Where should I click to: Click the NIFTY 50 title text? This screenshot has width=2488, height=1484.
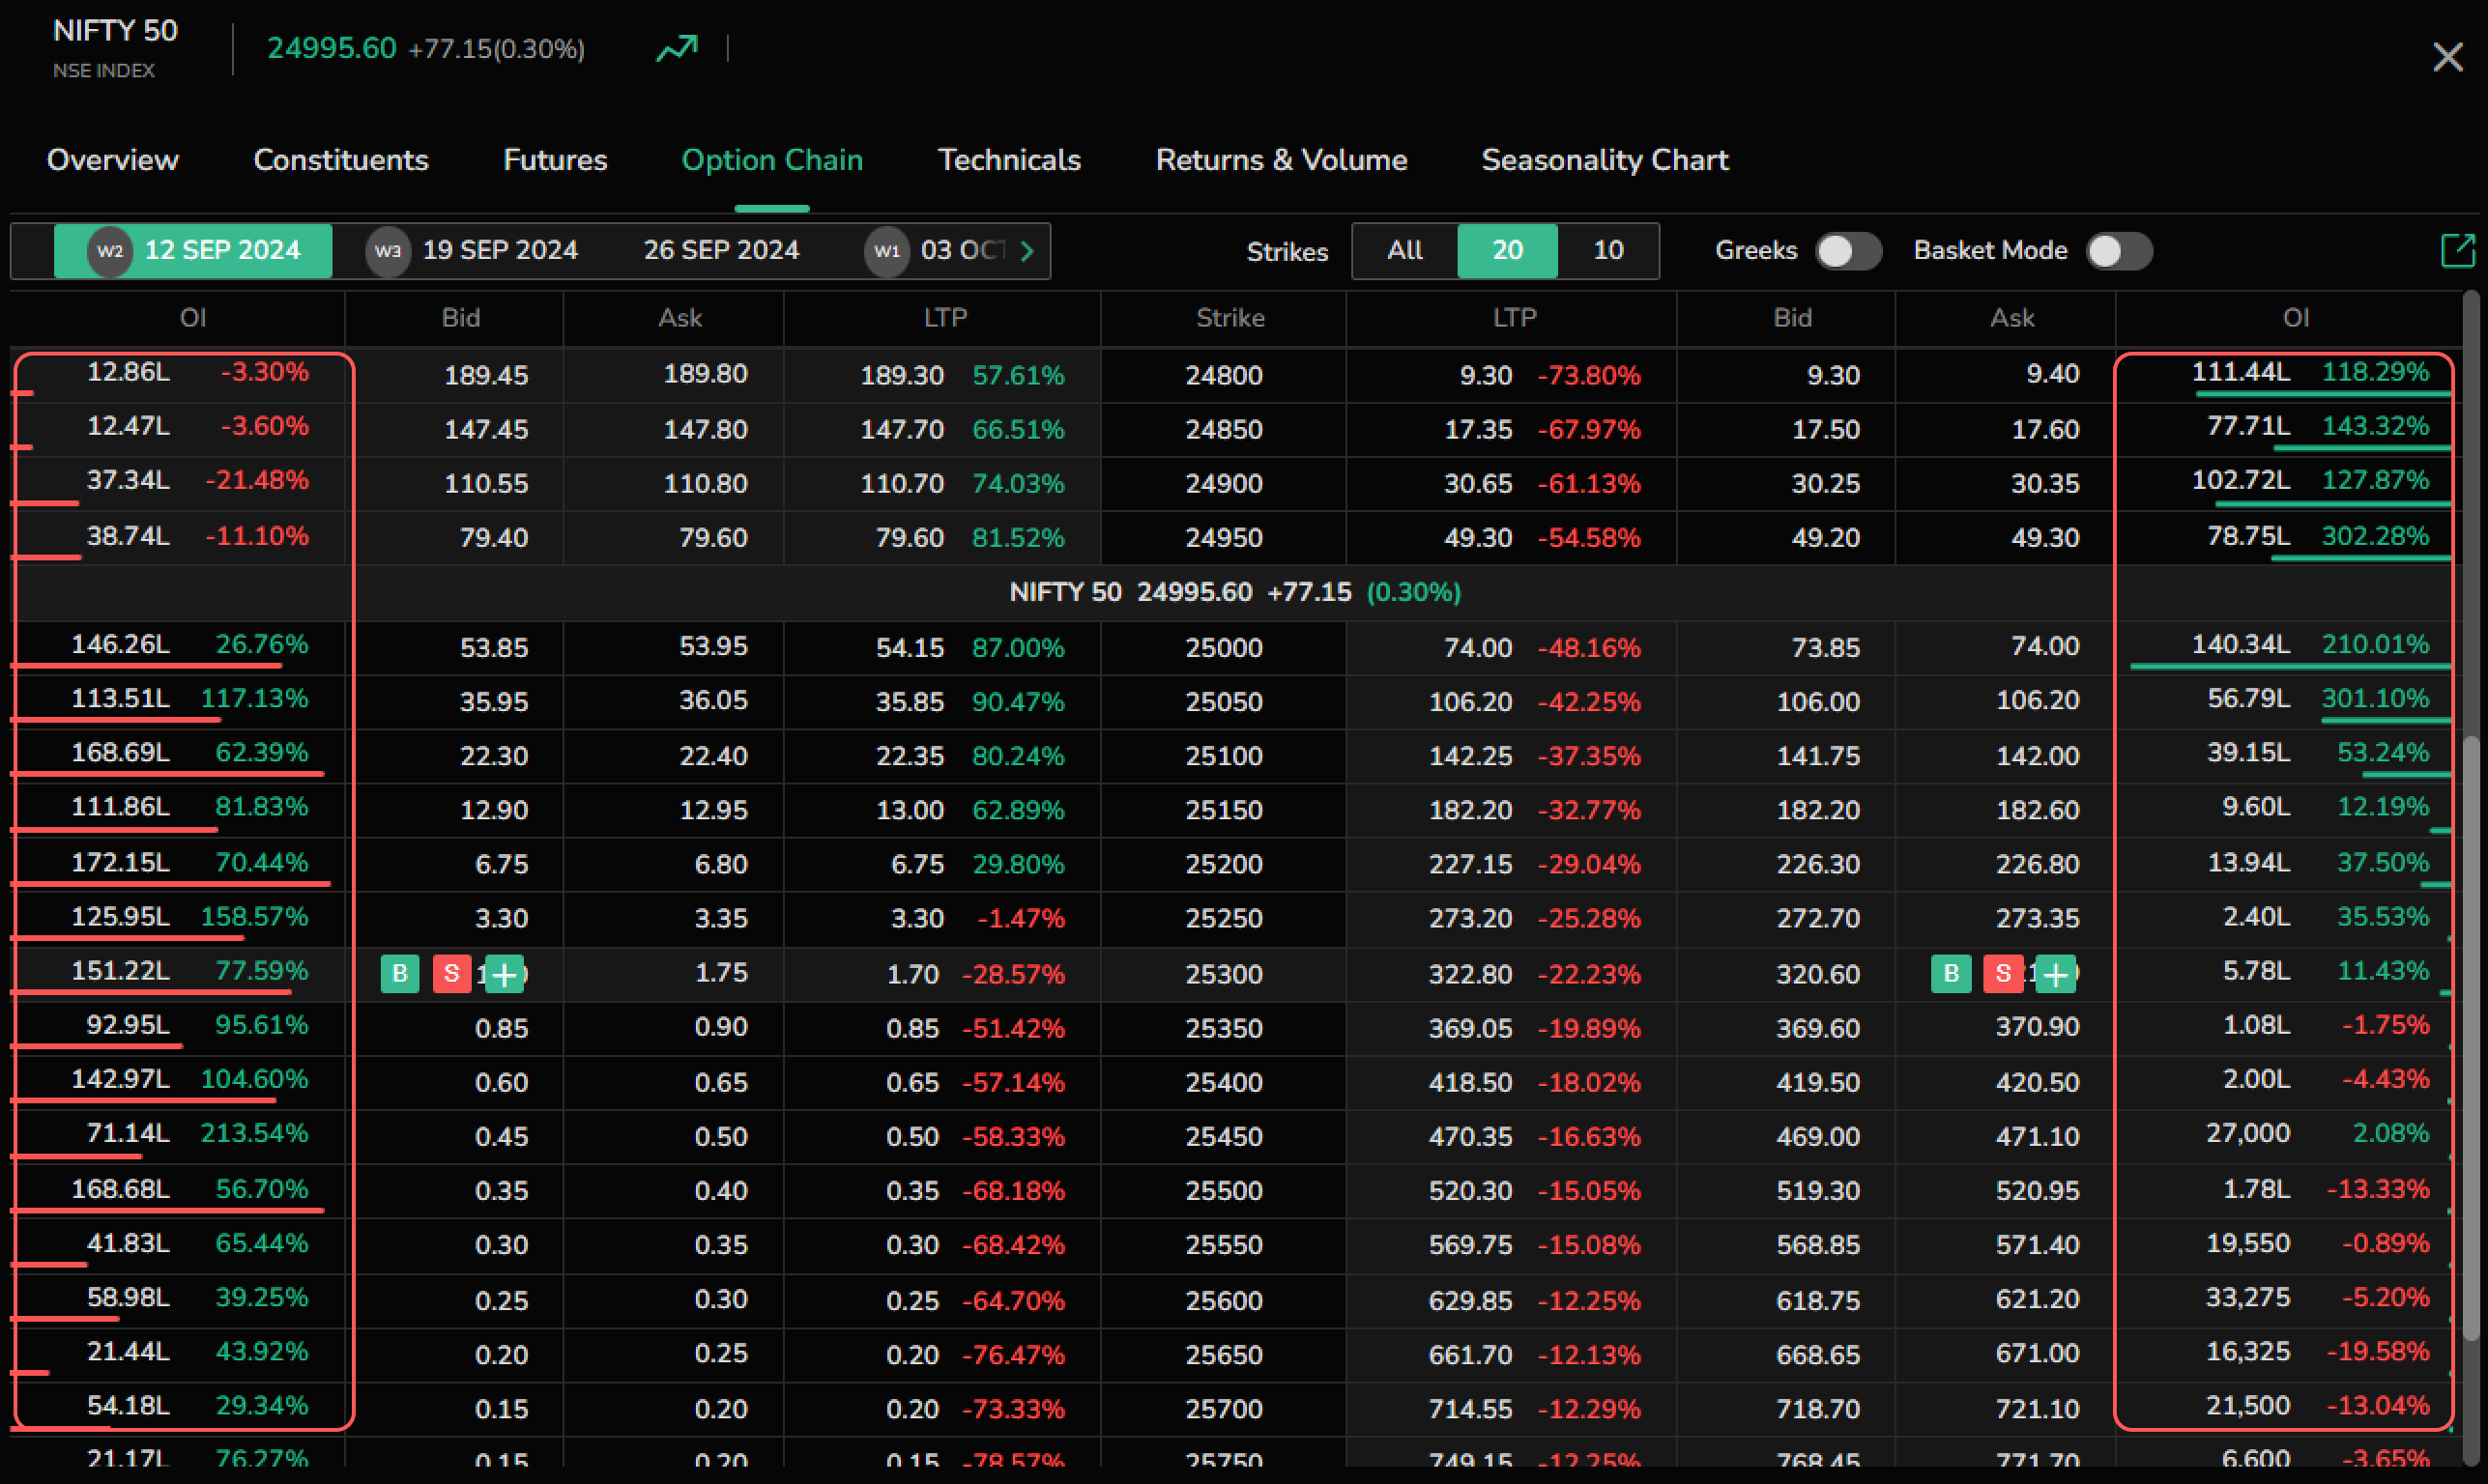[x=115, y=31]
